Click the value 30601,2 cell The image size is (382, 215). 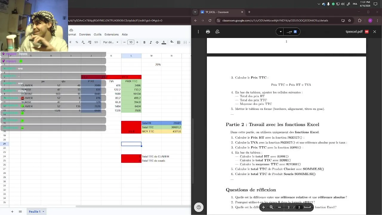[171, 127]
